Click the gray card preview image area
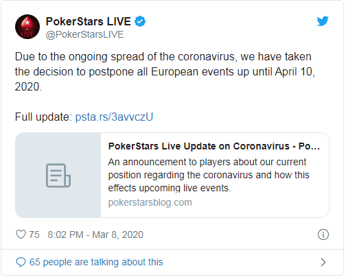 point(58,176)
